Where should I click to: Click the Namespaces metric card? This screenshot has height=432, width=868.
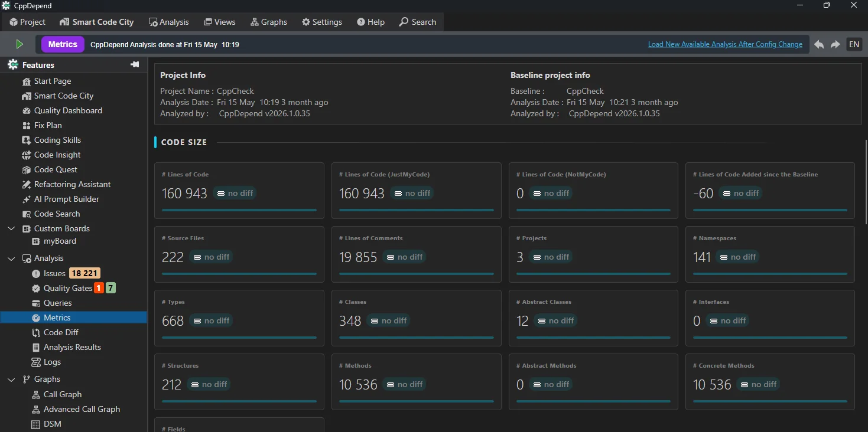[770, 254]
